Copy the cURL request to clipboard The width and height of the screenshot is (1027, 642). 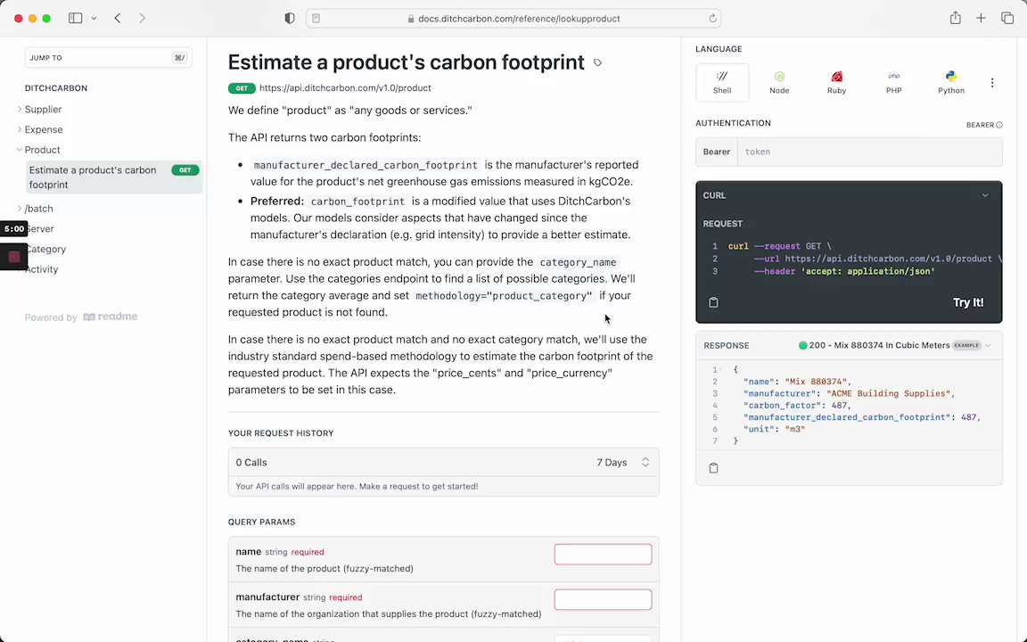pos(713,302)
